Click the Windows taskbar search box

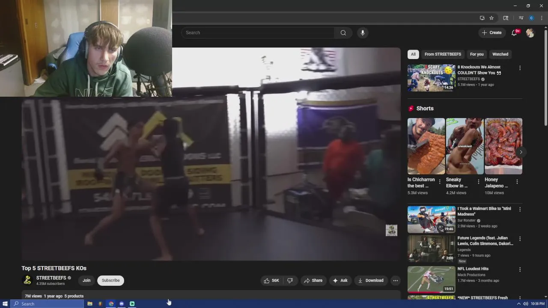tap(47, 304)
